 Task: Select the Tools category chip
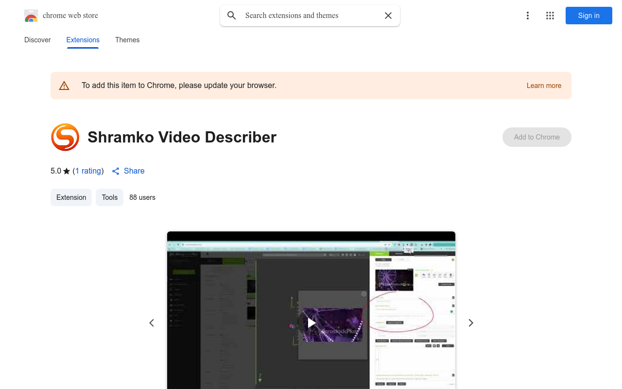110,197
